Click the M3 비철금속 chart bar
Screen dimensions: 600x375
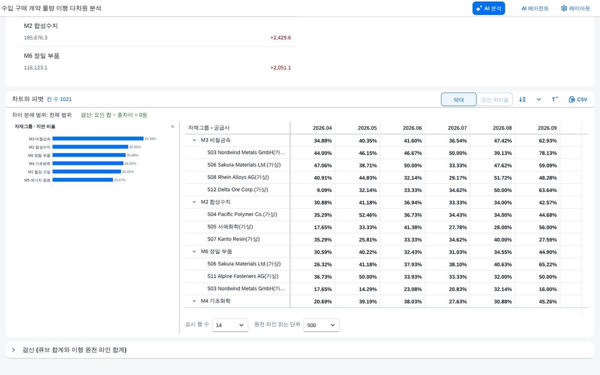(x=97, y=138)
